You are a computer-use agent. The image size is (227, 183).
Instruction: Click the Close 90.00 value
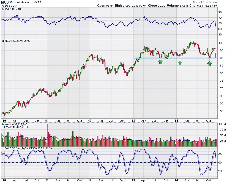click(157, 6)
